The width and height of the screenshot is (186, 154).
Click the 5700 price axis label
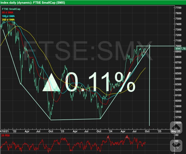point(178,117)
